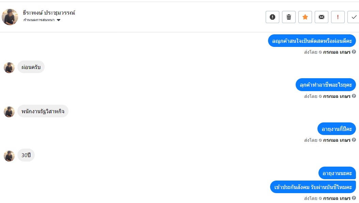Viewport: 359px width, 203px height.
Task: Open the กำหนดการสนทนา dropdown
Action: 42,20
